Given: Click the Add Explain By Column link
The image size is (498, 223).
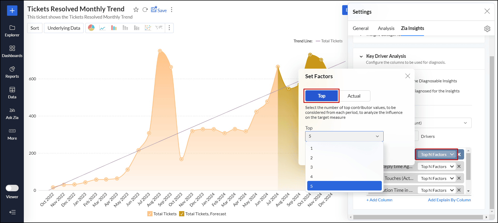Looking at the screenshot, I should 449,200.
